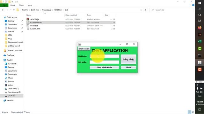The image size is (204, 114).
Task: Open the File menu in Explorer
Action: coord(4,5)
